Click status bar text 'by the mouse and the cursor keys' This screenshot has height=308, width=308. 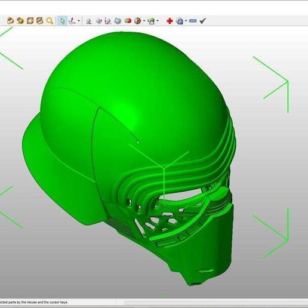point(42,302)
